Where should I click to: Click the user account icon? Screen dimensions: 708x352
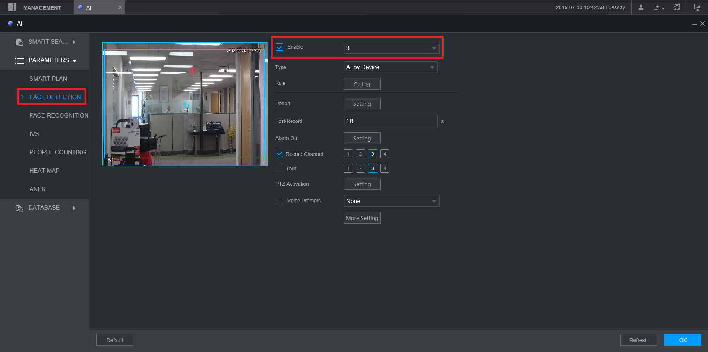[641, 7]
